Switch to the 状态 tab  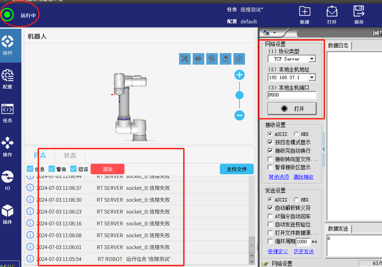pos(70,155)
